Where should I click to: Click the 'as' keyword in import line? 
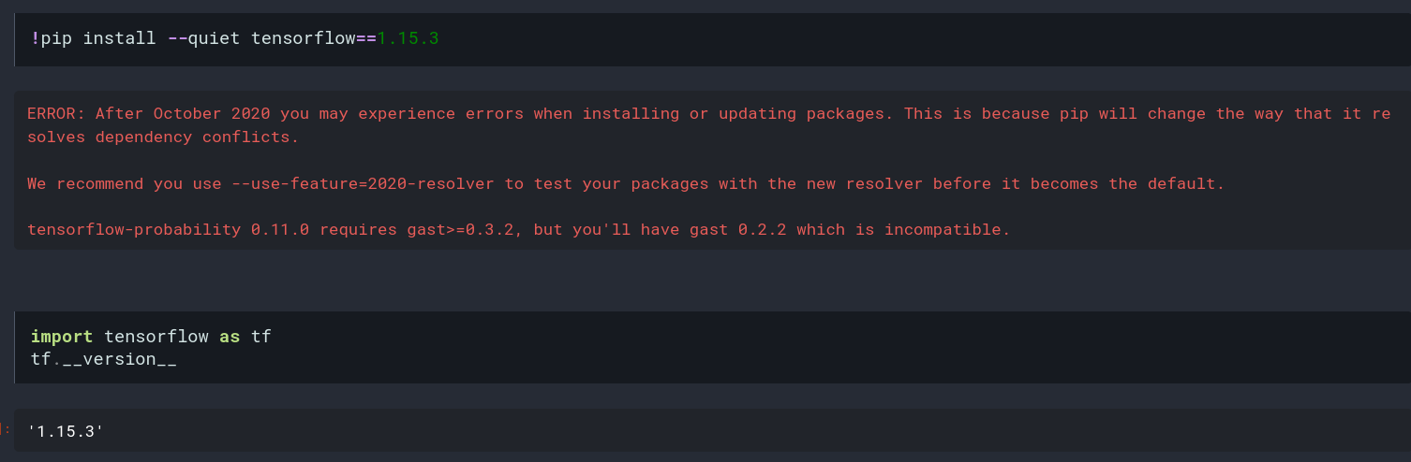point(230,337)
